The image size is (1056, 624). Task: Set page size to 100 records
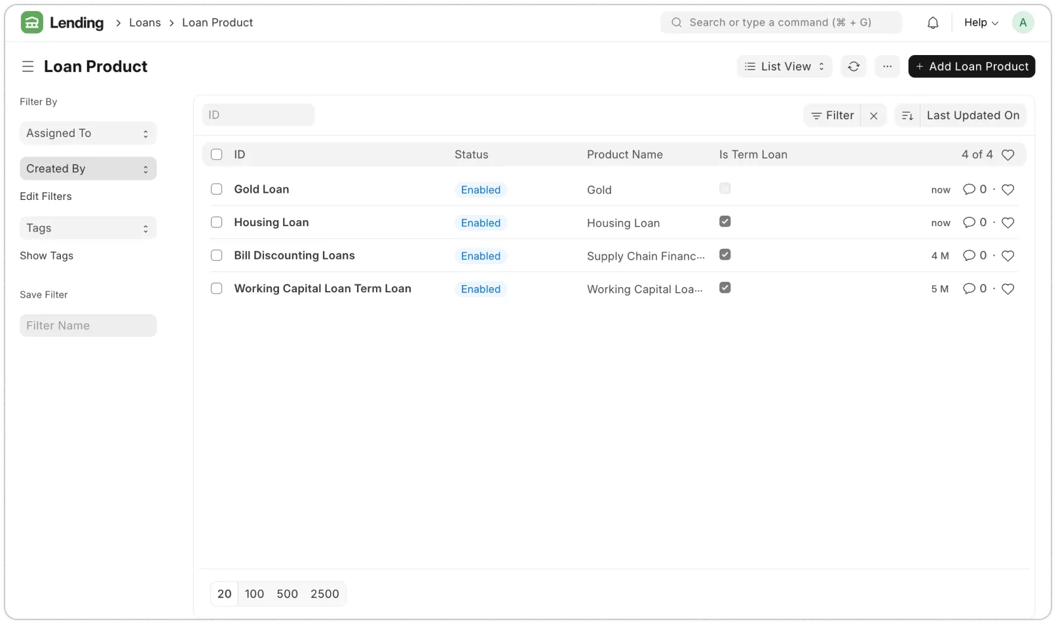254,593
